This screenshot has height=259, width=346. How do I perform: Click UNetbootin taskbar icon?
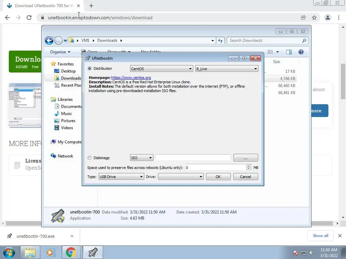tap(93, 252)
